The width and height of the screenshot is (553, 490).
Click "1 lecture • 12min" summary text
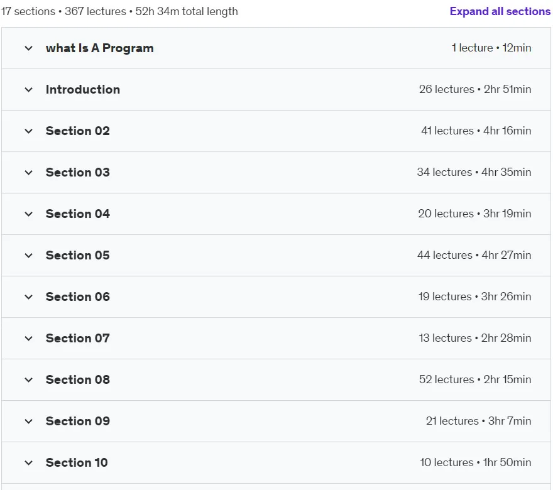coord(491,48)
